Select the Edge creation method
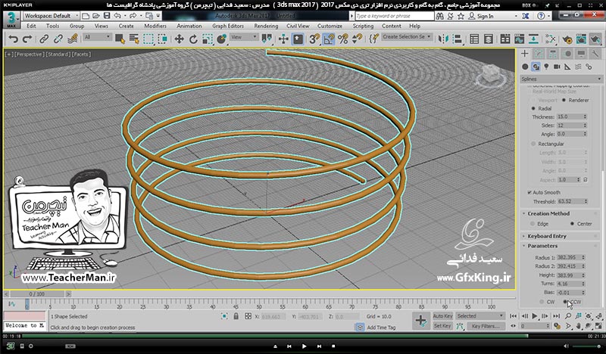606x354 pixels. point(533,224)
